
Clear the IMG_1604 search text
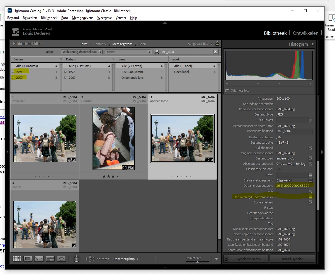tap(215, 52)
